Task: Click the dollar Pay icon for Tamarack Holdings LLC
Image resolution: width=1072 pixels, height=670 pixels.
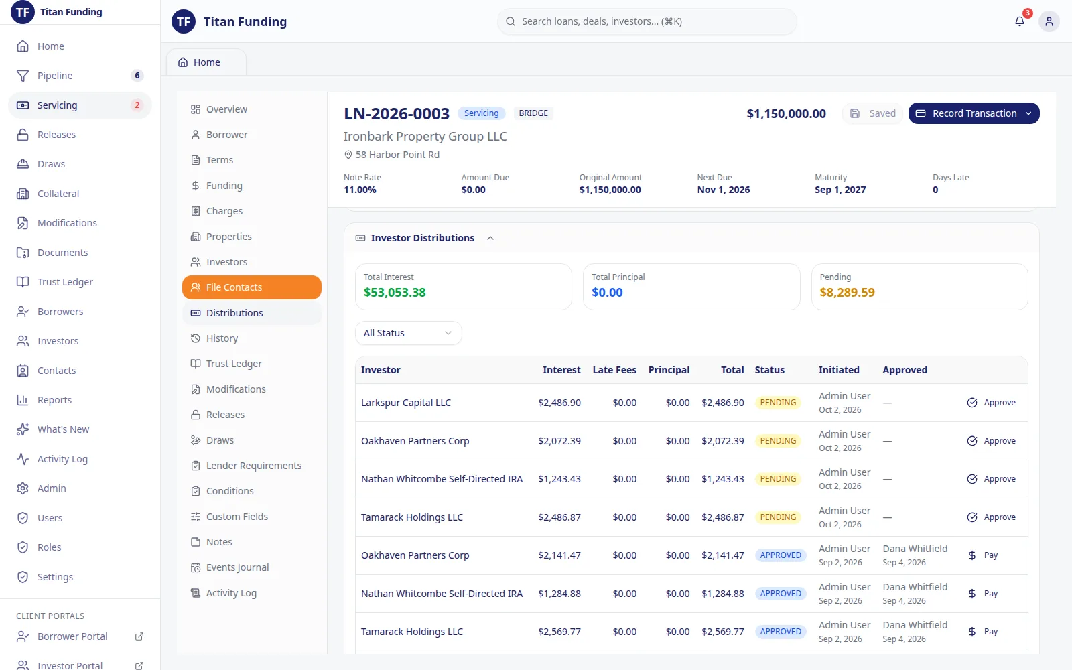Action: tap(972, 632)
